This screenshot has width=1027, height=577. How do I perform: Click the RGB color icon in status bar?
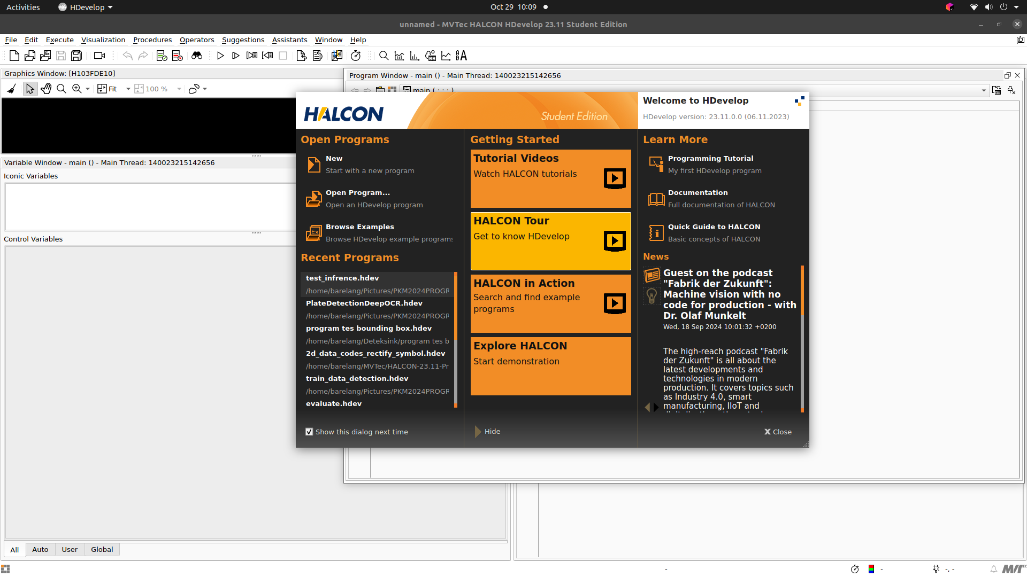[871, 569]
